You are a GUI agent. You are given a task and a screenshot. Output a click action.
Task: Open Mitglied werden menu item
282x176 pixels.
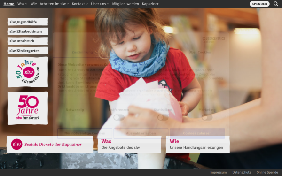(125, 4)
